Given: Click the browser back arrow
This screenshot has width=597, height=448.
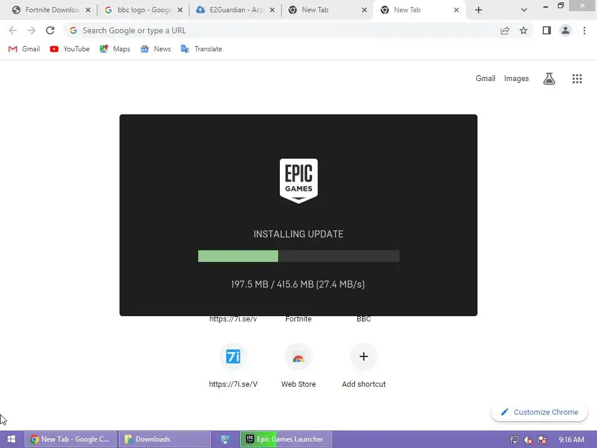Looking at the screenshot, I should pos(13,30).
